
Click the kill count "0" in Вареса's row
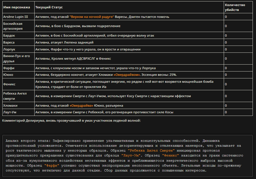tap(226, 42)
